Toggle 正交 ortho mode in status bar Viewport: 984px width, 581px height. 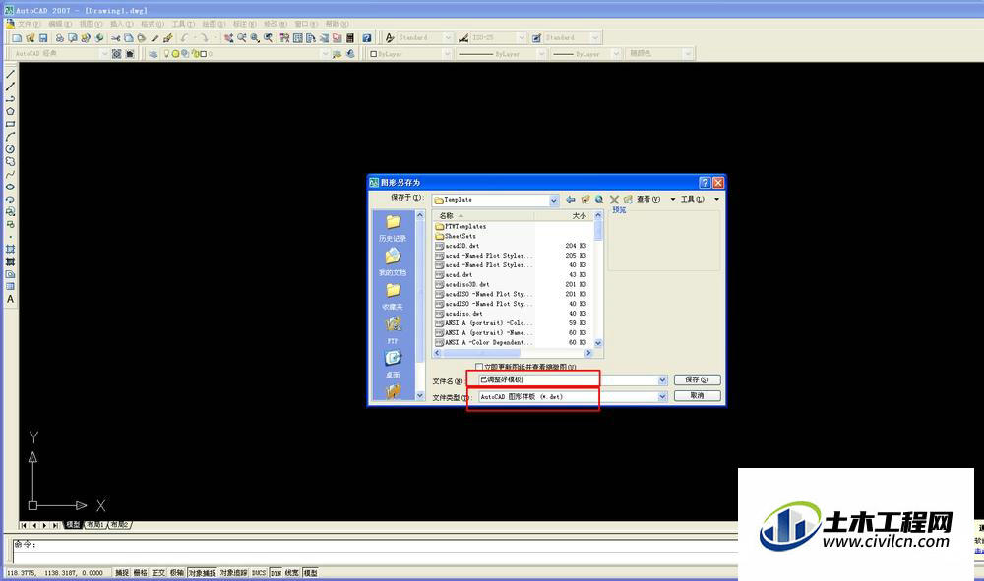click(158, 573)
